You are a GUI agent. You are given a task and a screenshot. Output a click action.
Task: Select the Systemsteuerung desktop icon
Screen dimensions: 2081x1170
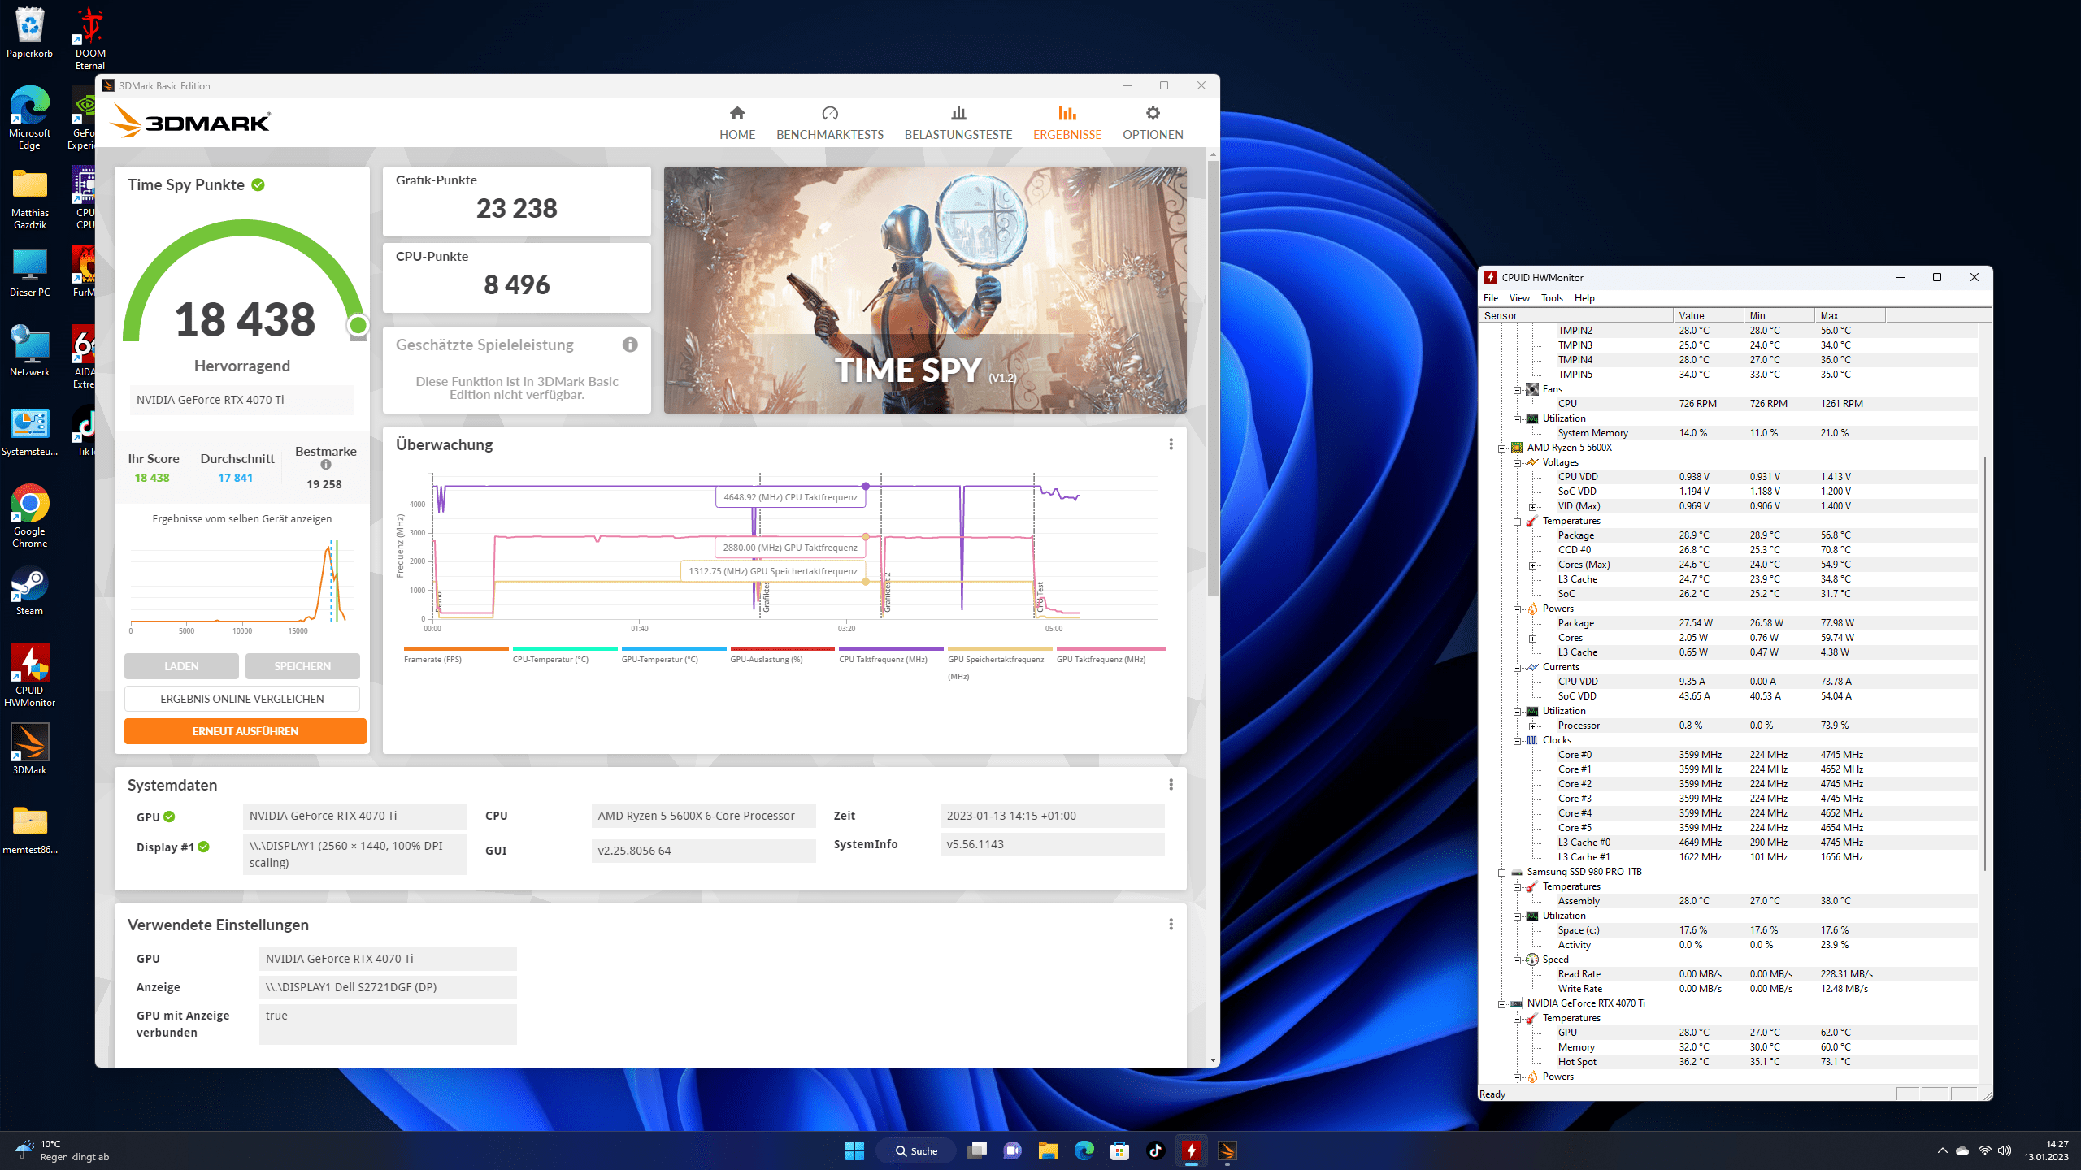pos(30,431)
